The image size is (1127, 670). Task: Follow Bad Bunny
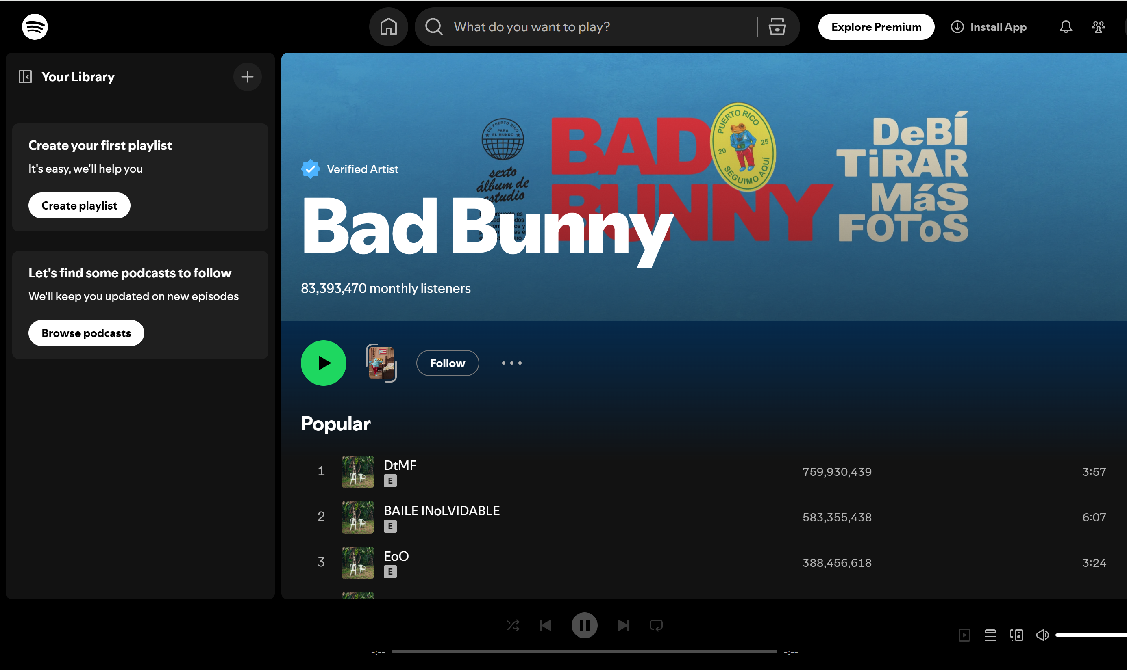click(447, 363)
